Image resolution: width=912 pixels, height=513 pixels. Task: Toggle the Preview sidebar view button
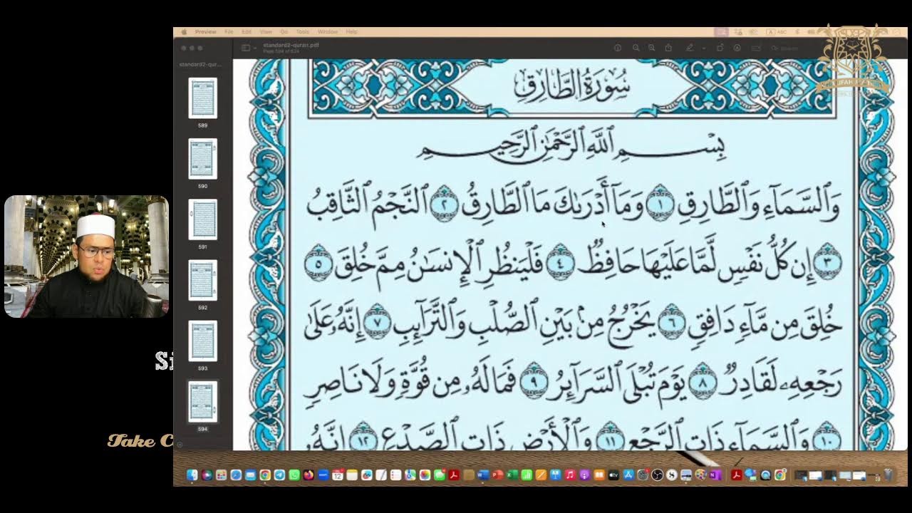[x=246, y=48]
